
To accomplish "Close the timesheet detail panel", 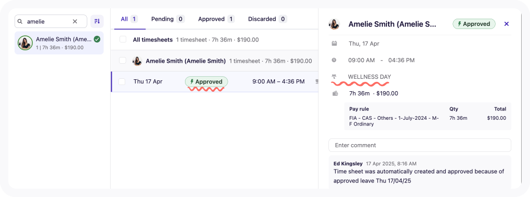I will click(x=506, y=24).
